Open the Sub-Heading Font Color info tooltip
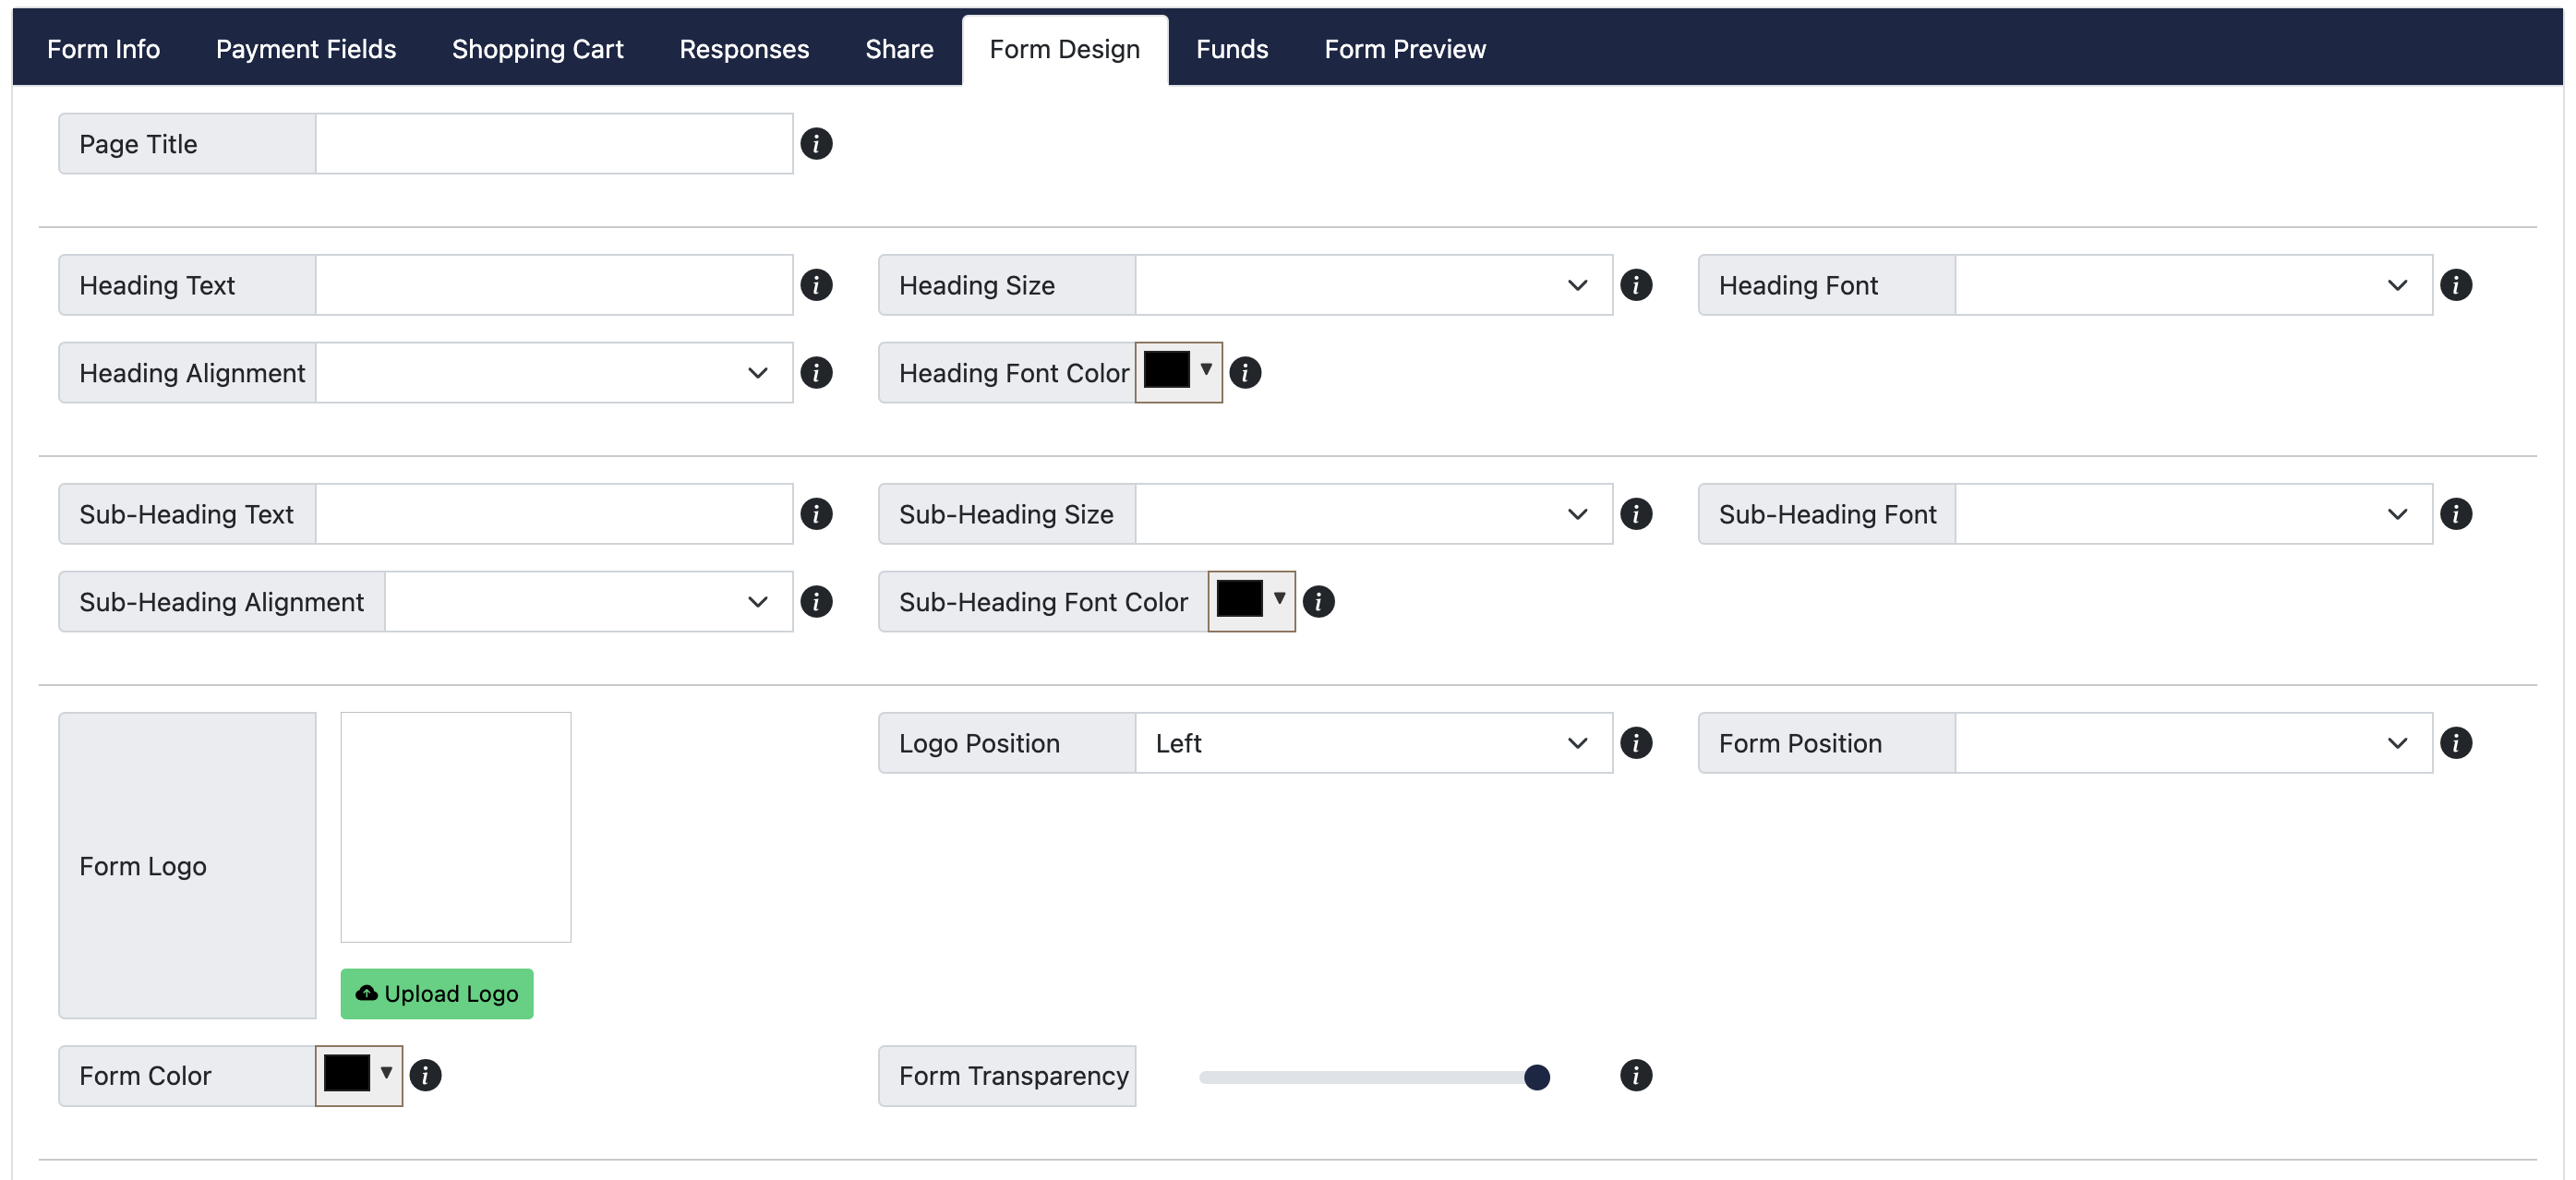The height and width of the screenshot is (1180, 2576). click(1319, 601)
